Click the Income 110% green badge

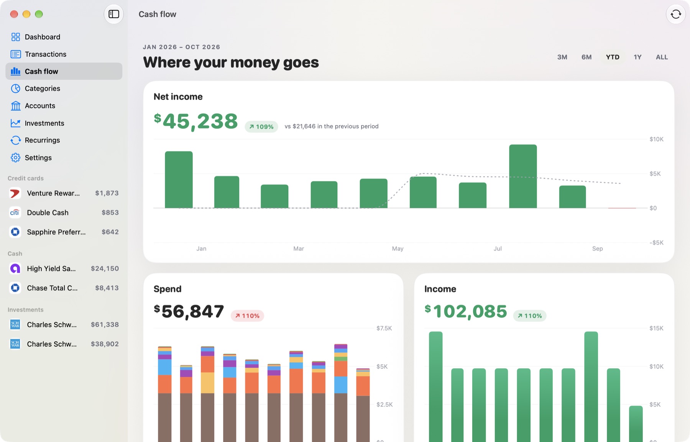[x=530, y=316]
